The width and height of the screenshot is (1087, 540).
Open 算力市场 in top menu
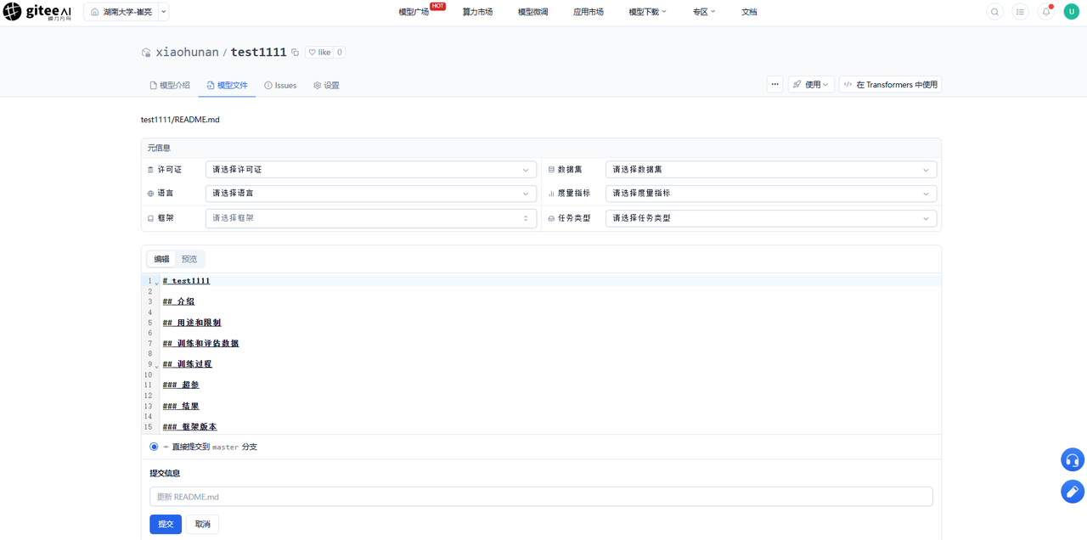click(x=477, y=12)
